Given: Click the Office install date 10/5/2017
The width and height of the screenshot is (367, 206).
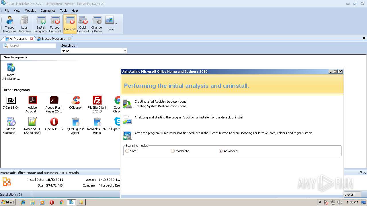Looking at the screenshot, I should [x=55, y=180].
